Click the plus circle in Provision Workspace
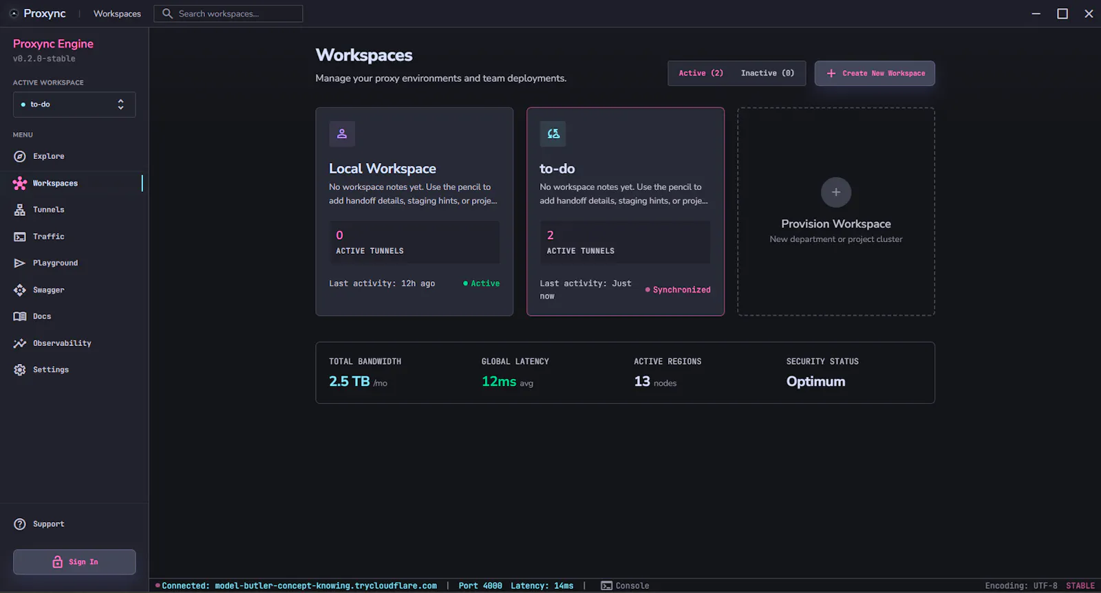This screenshot has height=593, width=1101. pyautogui.click(x=836, y=192)
